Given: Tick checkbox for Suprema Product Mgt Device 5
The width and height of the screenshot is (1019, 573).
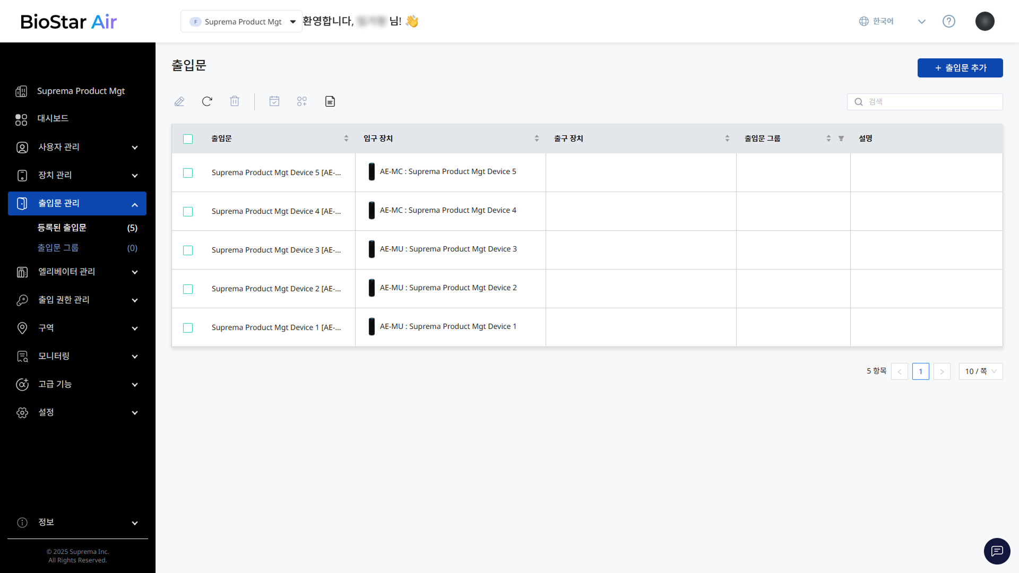Looking at the screenshot, I should tap(188, 173).
